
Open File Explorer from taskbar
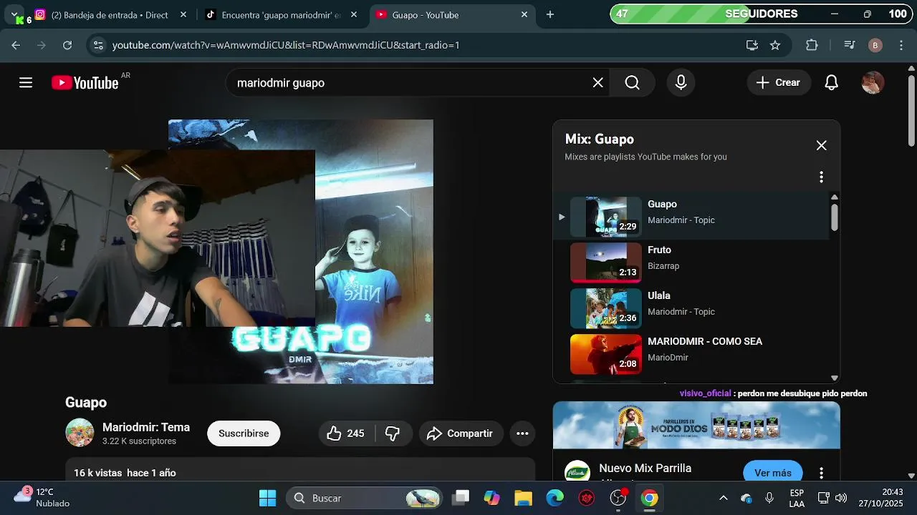click(523, 498)
